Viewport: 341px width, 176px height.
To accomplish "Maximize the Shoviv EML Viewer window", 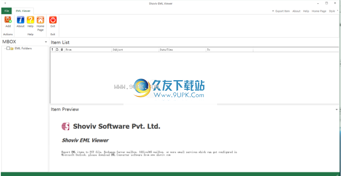I will [x=326, y=3].
